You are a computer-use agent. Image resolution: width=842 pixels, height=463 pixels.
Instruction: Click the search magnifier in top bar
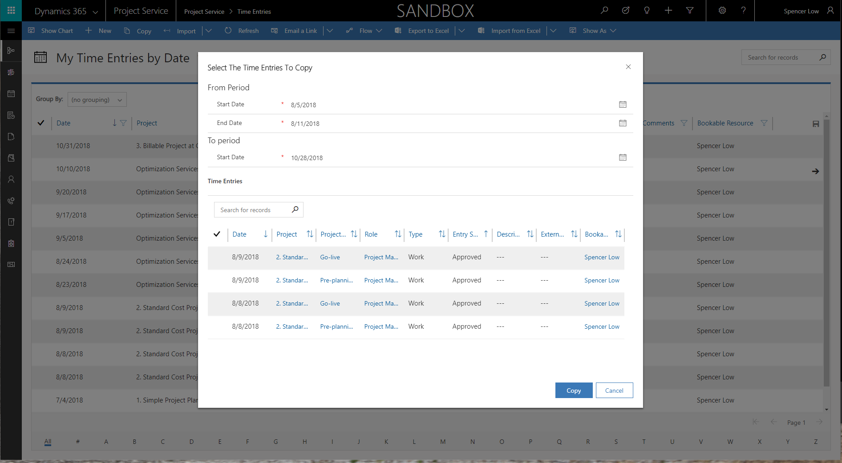click(604, 10)
